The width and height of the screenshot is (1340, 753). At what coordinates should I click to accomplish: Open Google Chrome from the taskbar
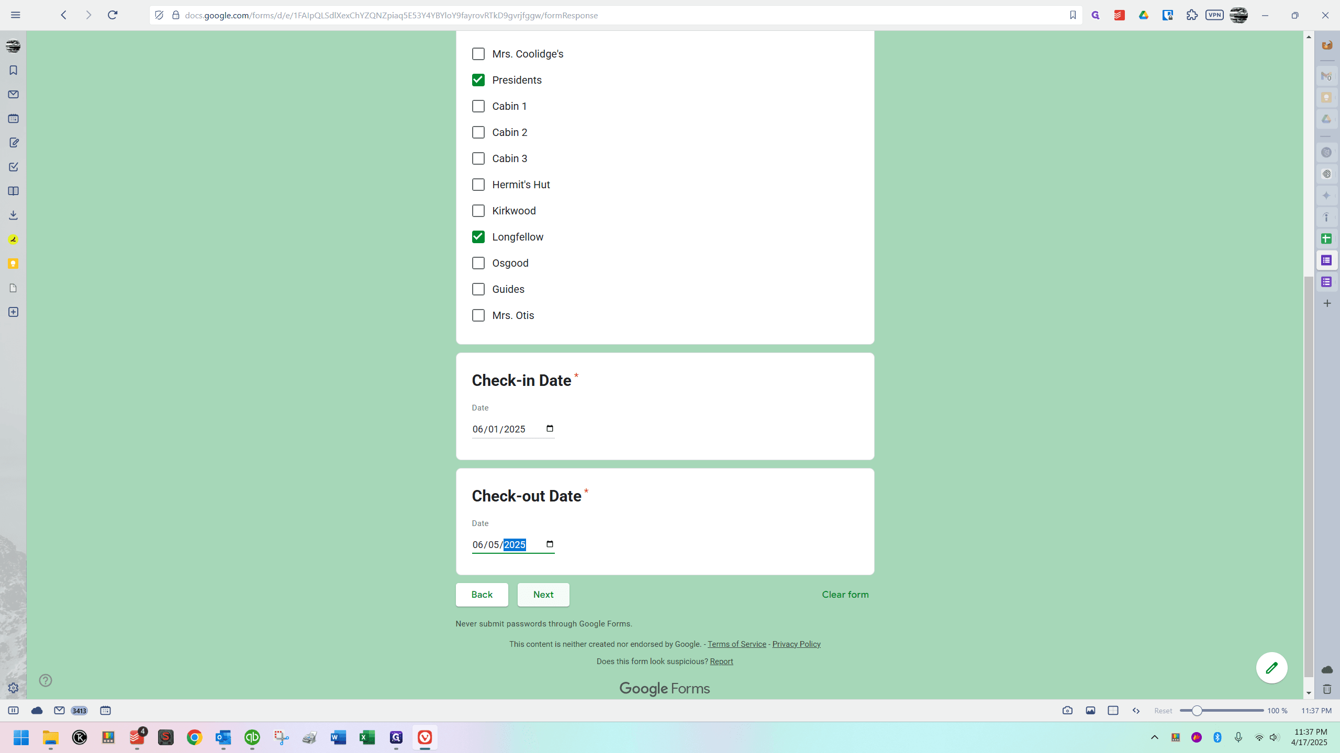tap(194, 737)
